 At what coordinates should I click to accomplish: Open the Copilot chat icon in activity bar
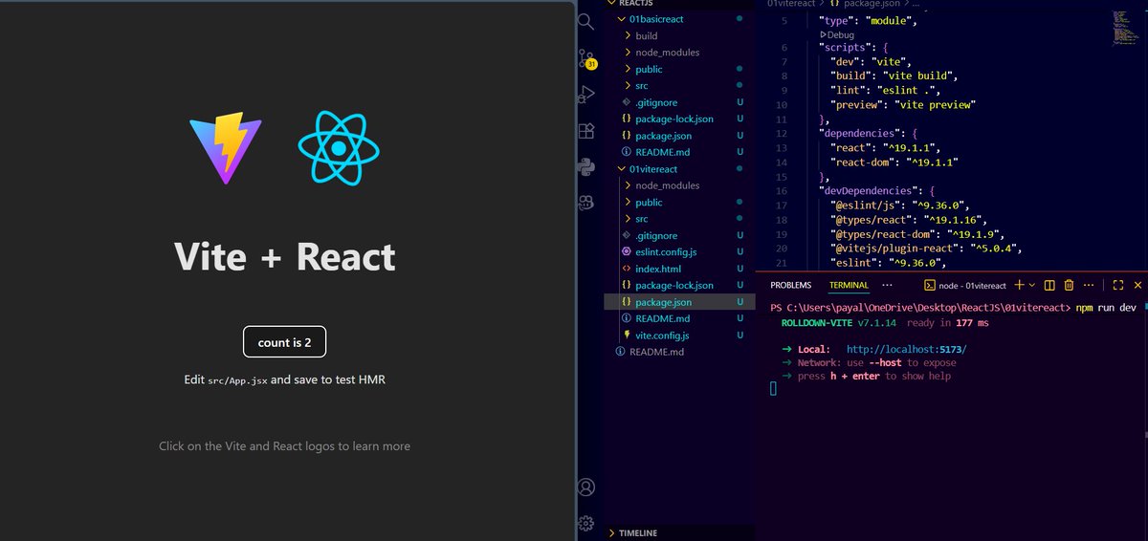[586, 204]
